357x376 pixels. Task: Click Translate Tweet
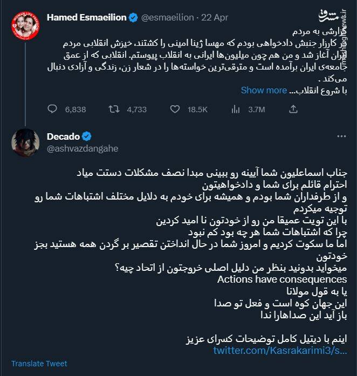click(39, 363)
